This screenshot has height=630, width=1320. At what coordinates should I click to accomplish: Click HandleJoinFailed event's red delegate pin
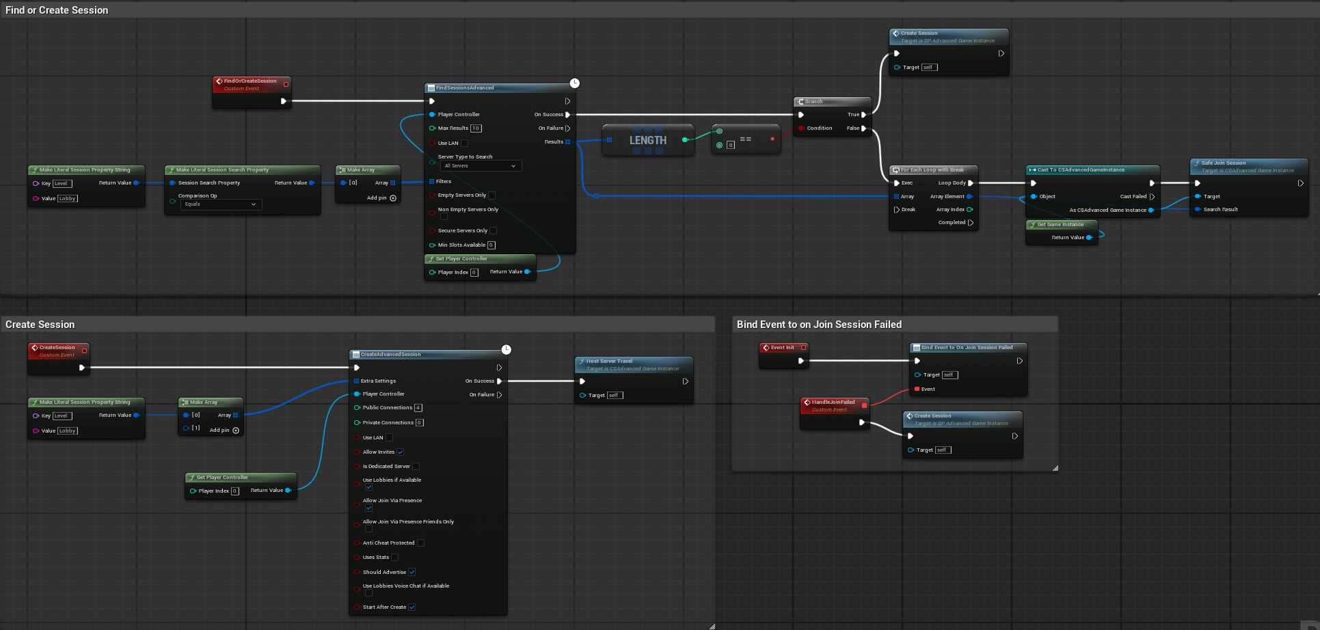pyautogui.click(x=864, y=406)
